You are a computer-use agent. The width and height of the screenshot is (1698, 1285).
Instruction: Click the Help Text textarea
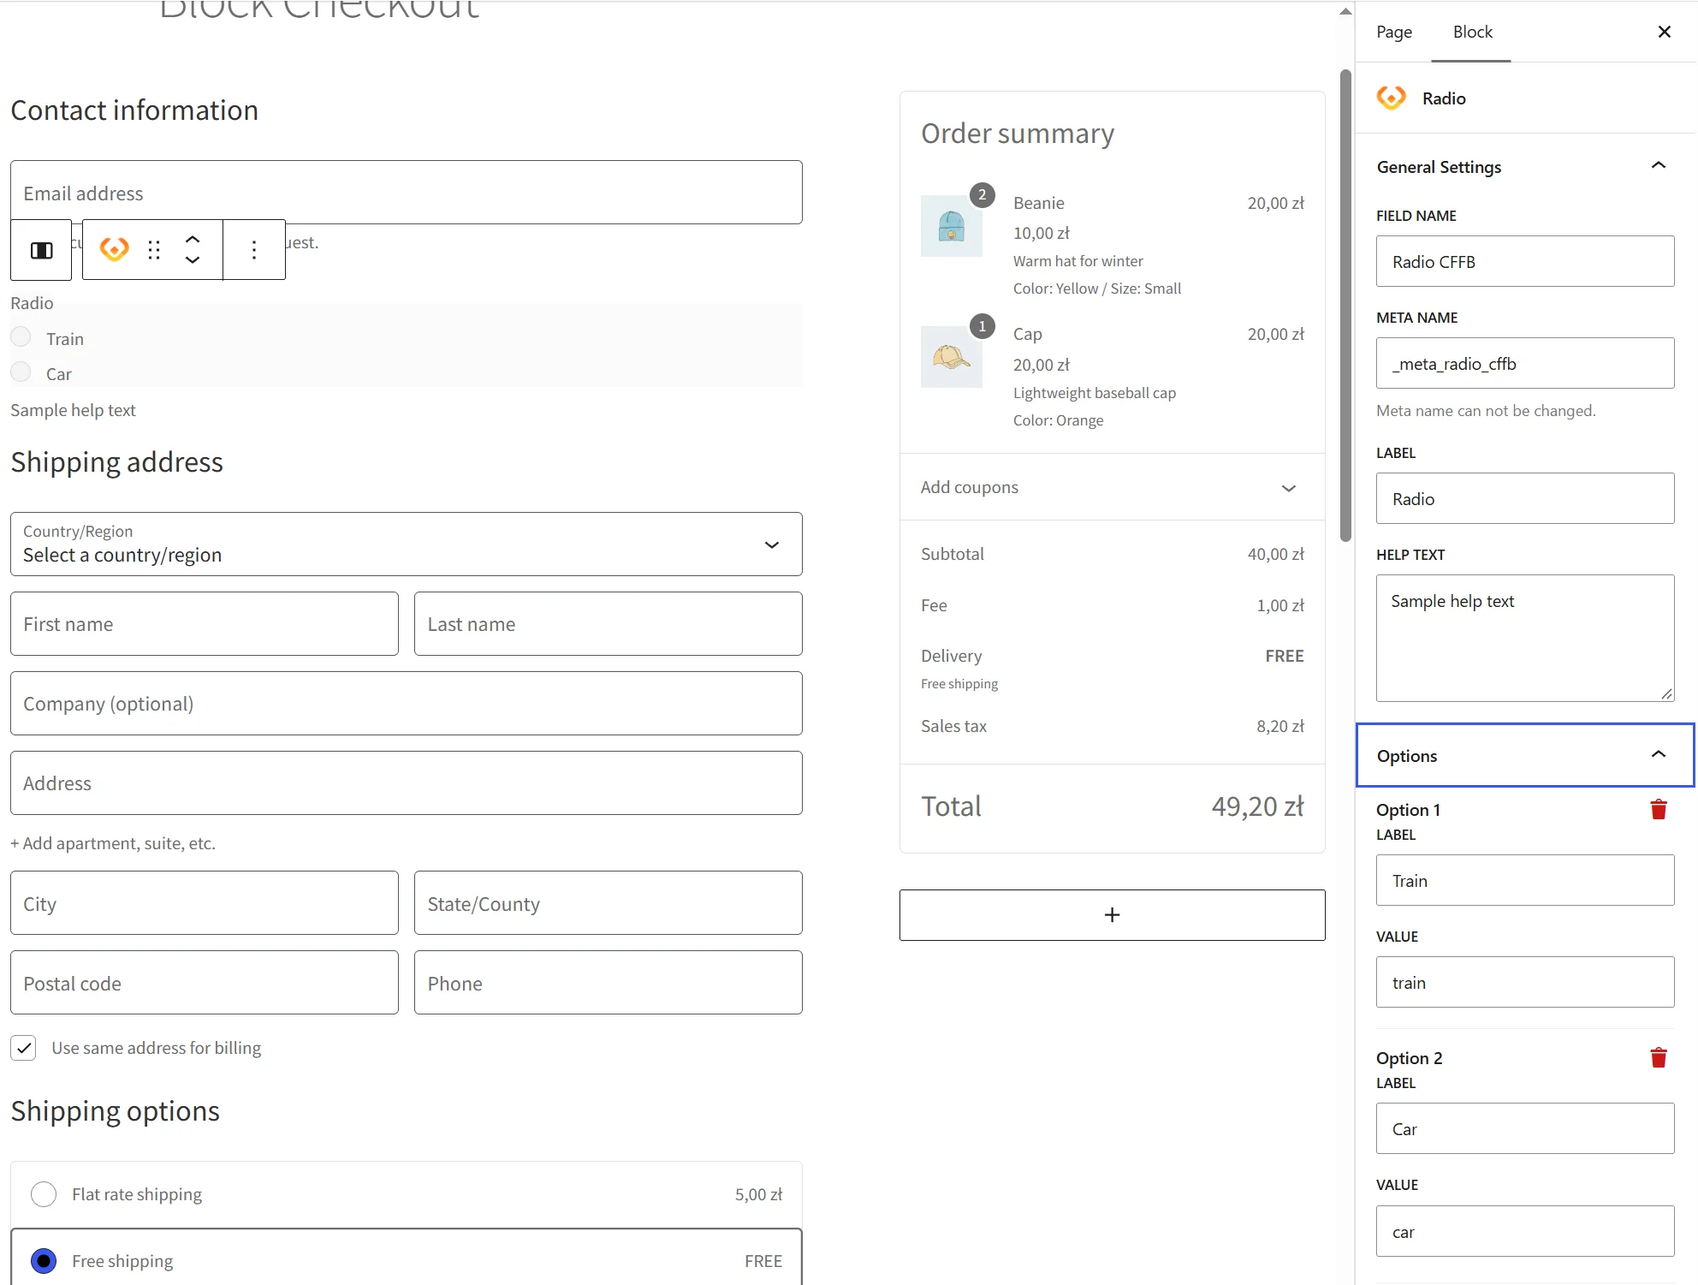pyautogui.click(x=1525, y=638)
